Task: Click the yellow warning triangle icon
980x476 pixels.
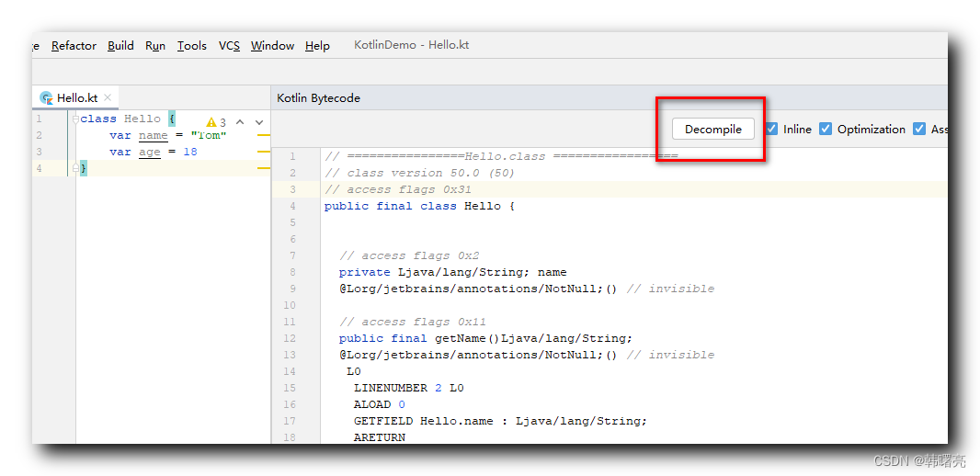Action: [211, 122]
